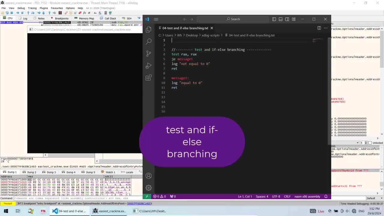This screenshot has height=216, width=384.
Task: Expand the calling convention dropdown arrow
Action: pos(358,143)
